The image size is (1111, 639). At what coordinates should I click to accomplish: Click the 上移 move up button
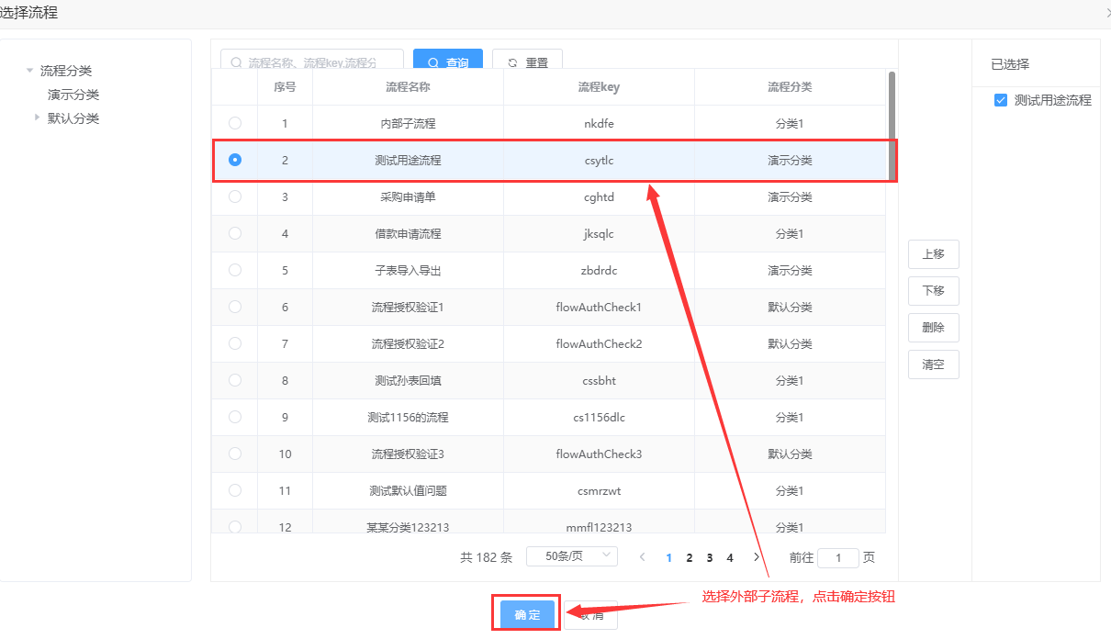click(933, 254)
